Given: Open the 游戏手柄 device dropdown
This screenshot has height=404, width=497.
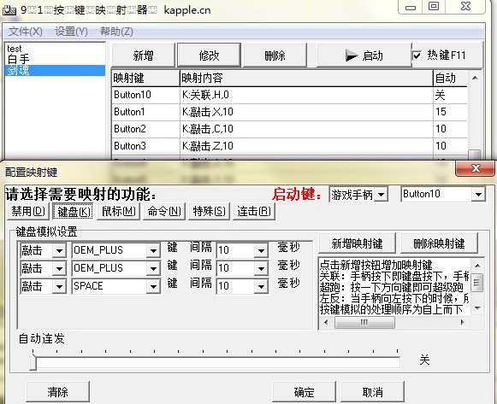Looking at the screenshot, I should pyautogui.click(x=358, y=195).
